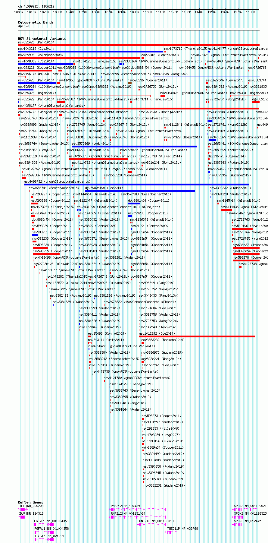Click nsv822428 (Park2010) label

point(36,81)
